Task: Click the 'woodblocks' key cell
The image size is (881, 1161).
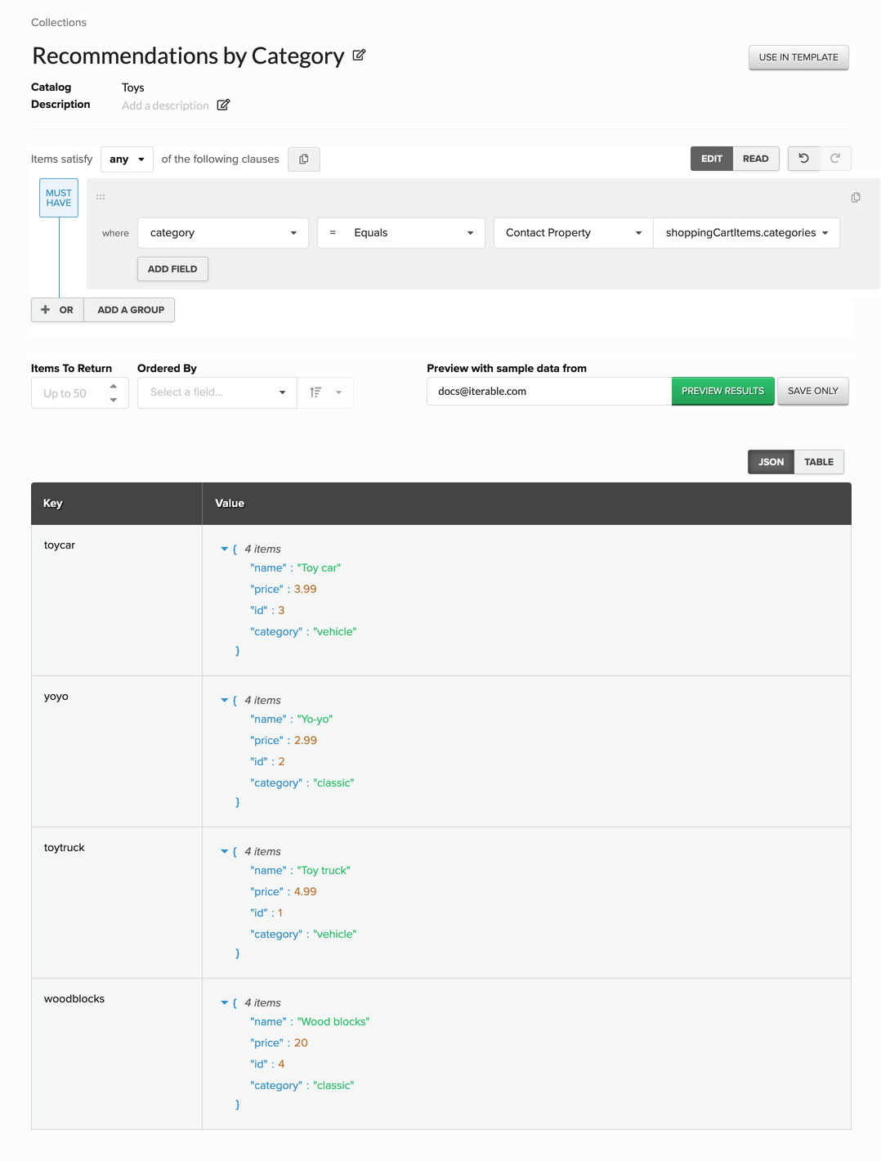Action: 117,1054
